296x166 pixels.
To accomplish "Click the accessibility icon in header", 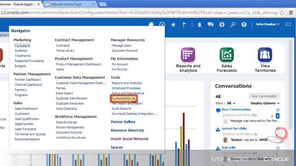I will click(222, 24).
